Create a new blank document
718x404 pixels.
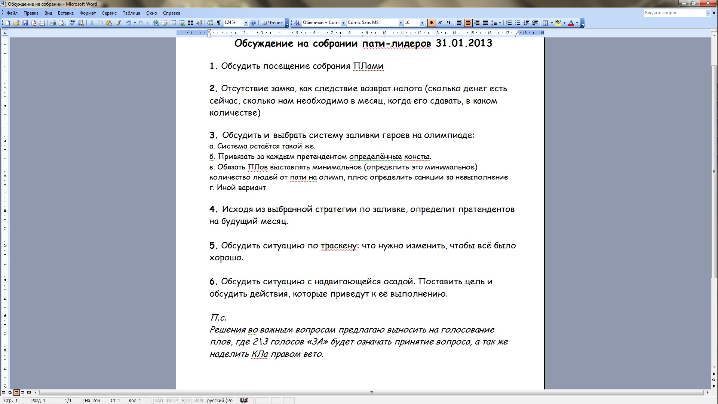(7, 23)
